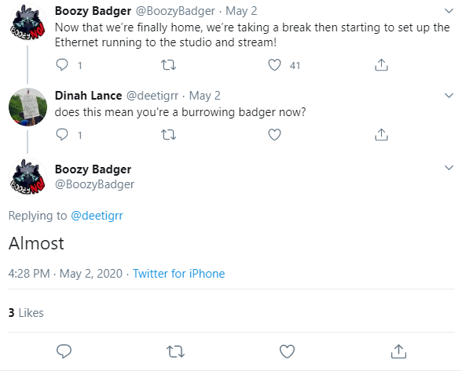The height and width of the screenshot is (371, 462).
Task: Like the 'Almost' tweet
Action: [x=287, y=351]
